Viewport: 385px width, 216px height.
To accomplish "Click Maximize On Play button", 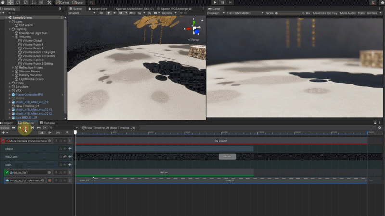I will [x=326, y=13].
